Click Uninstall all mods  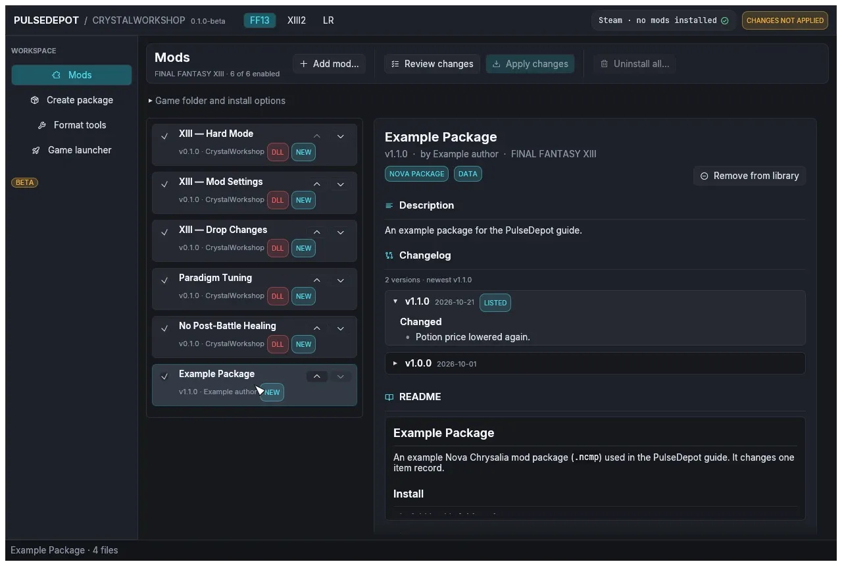coord(635,64)
